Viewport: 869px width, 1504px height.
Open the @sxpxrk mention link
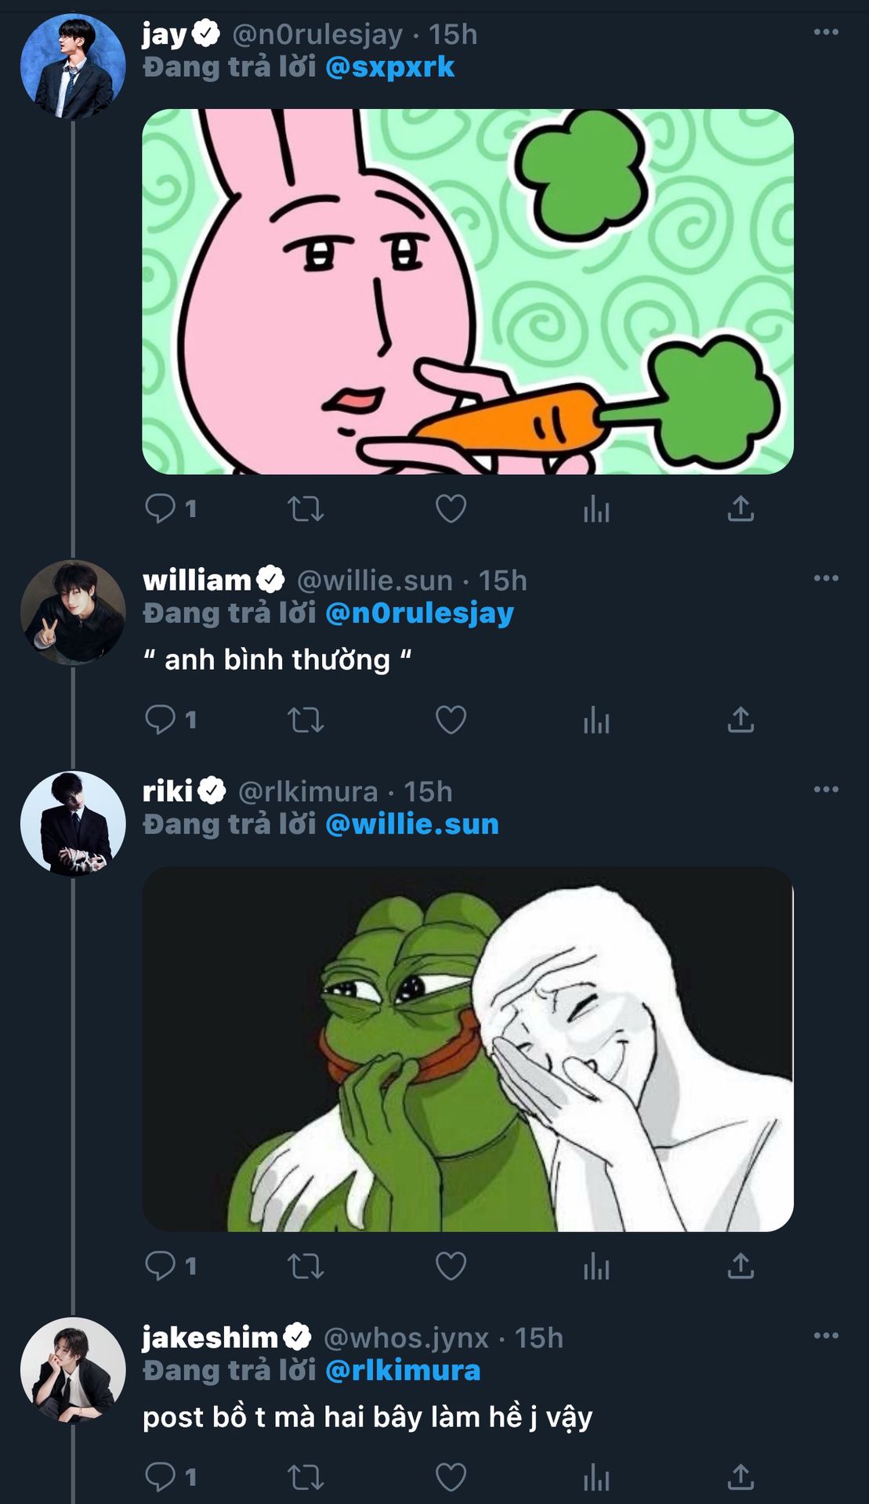point(389,67)
